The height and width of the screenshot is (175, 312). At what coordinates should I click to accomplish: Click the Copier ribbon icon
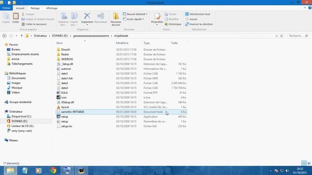pyautogui.click(x=6, y=18)
